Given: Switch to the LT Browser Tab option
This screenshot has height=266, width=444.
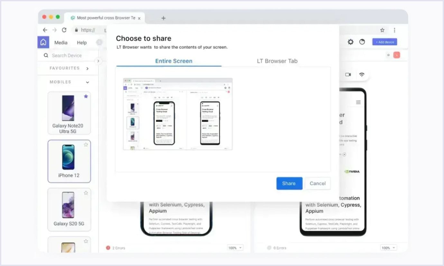Looking at the screenshot, I should [x=277, y=61].
